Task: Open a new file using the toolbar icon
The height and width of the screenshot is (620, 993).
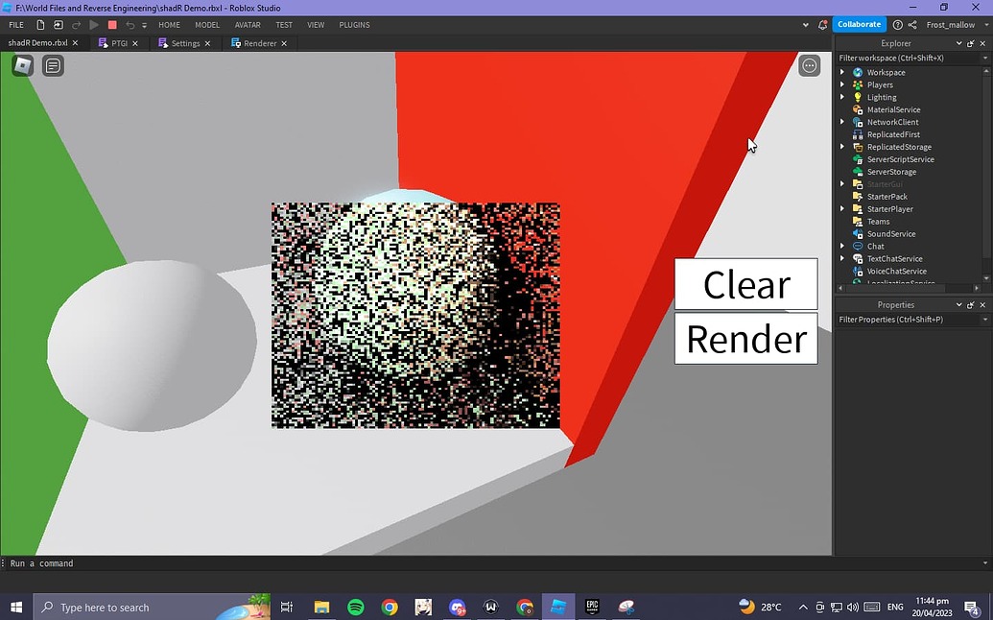Action: 40,24
